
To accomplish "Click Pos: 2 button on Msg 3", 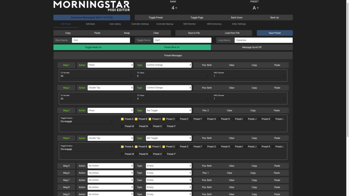I will 206,111.
